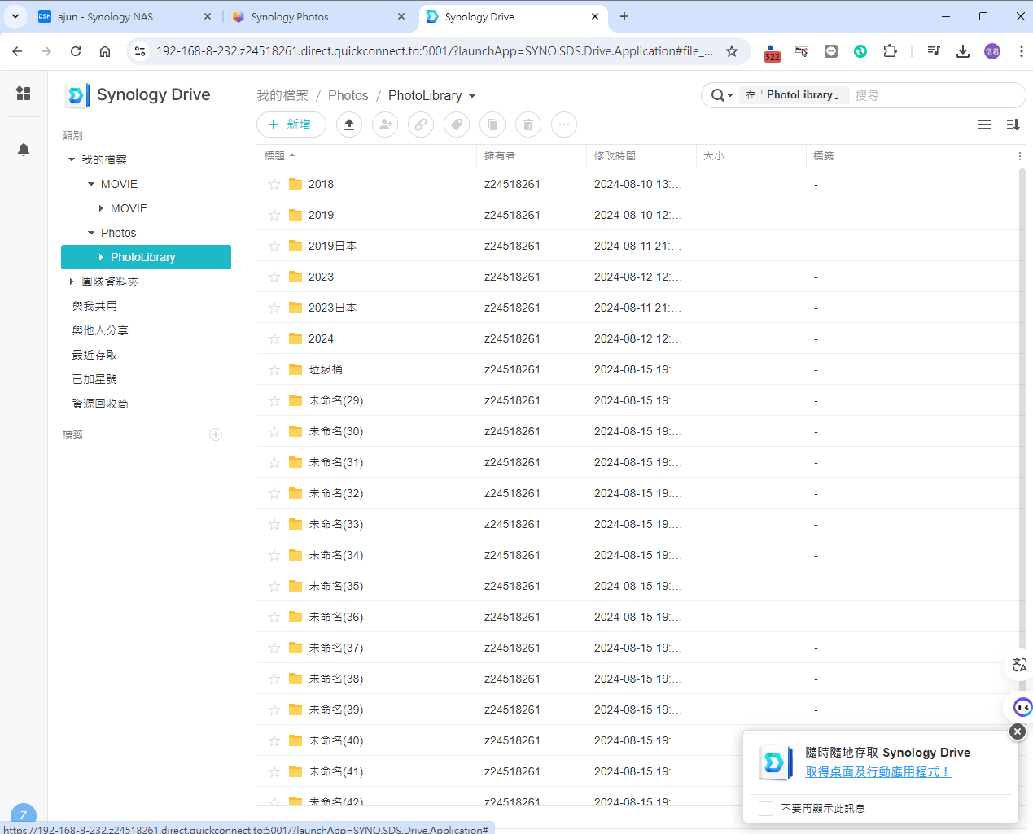The height and width of the screenshot is (834, 1033).
Task: Star the 未命名(29) folder
Action: pyautogui.click(x=274, y=400)
